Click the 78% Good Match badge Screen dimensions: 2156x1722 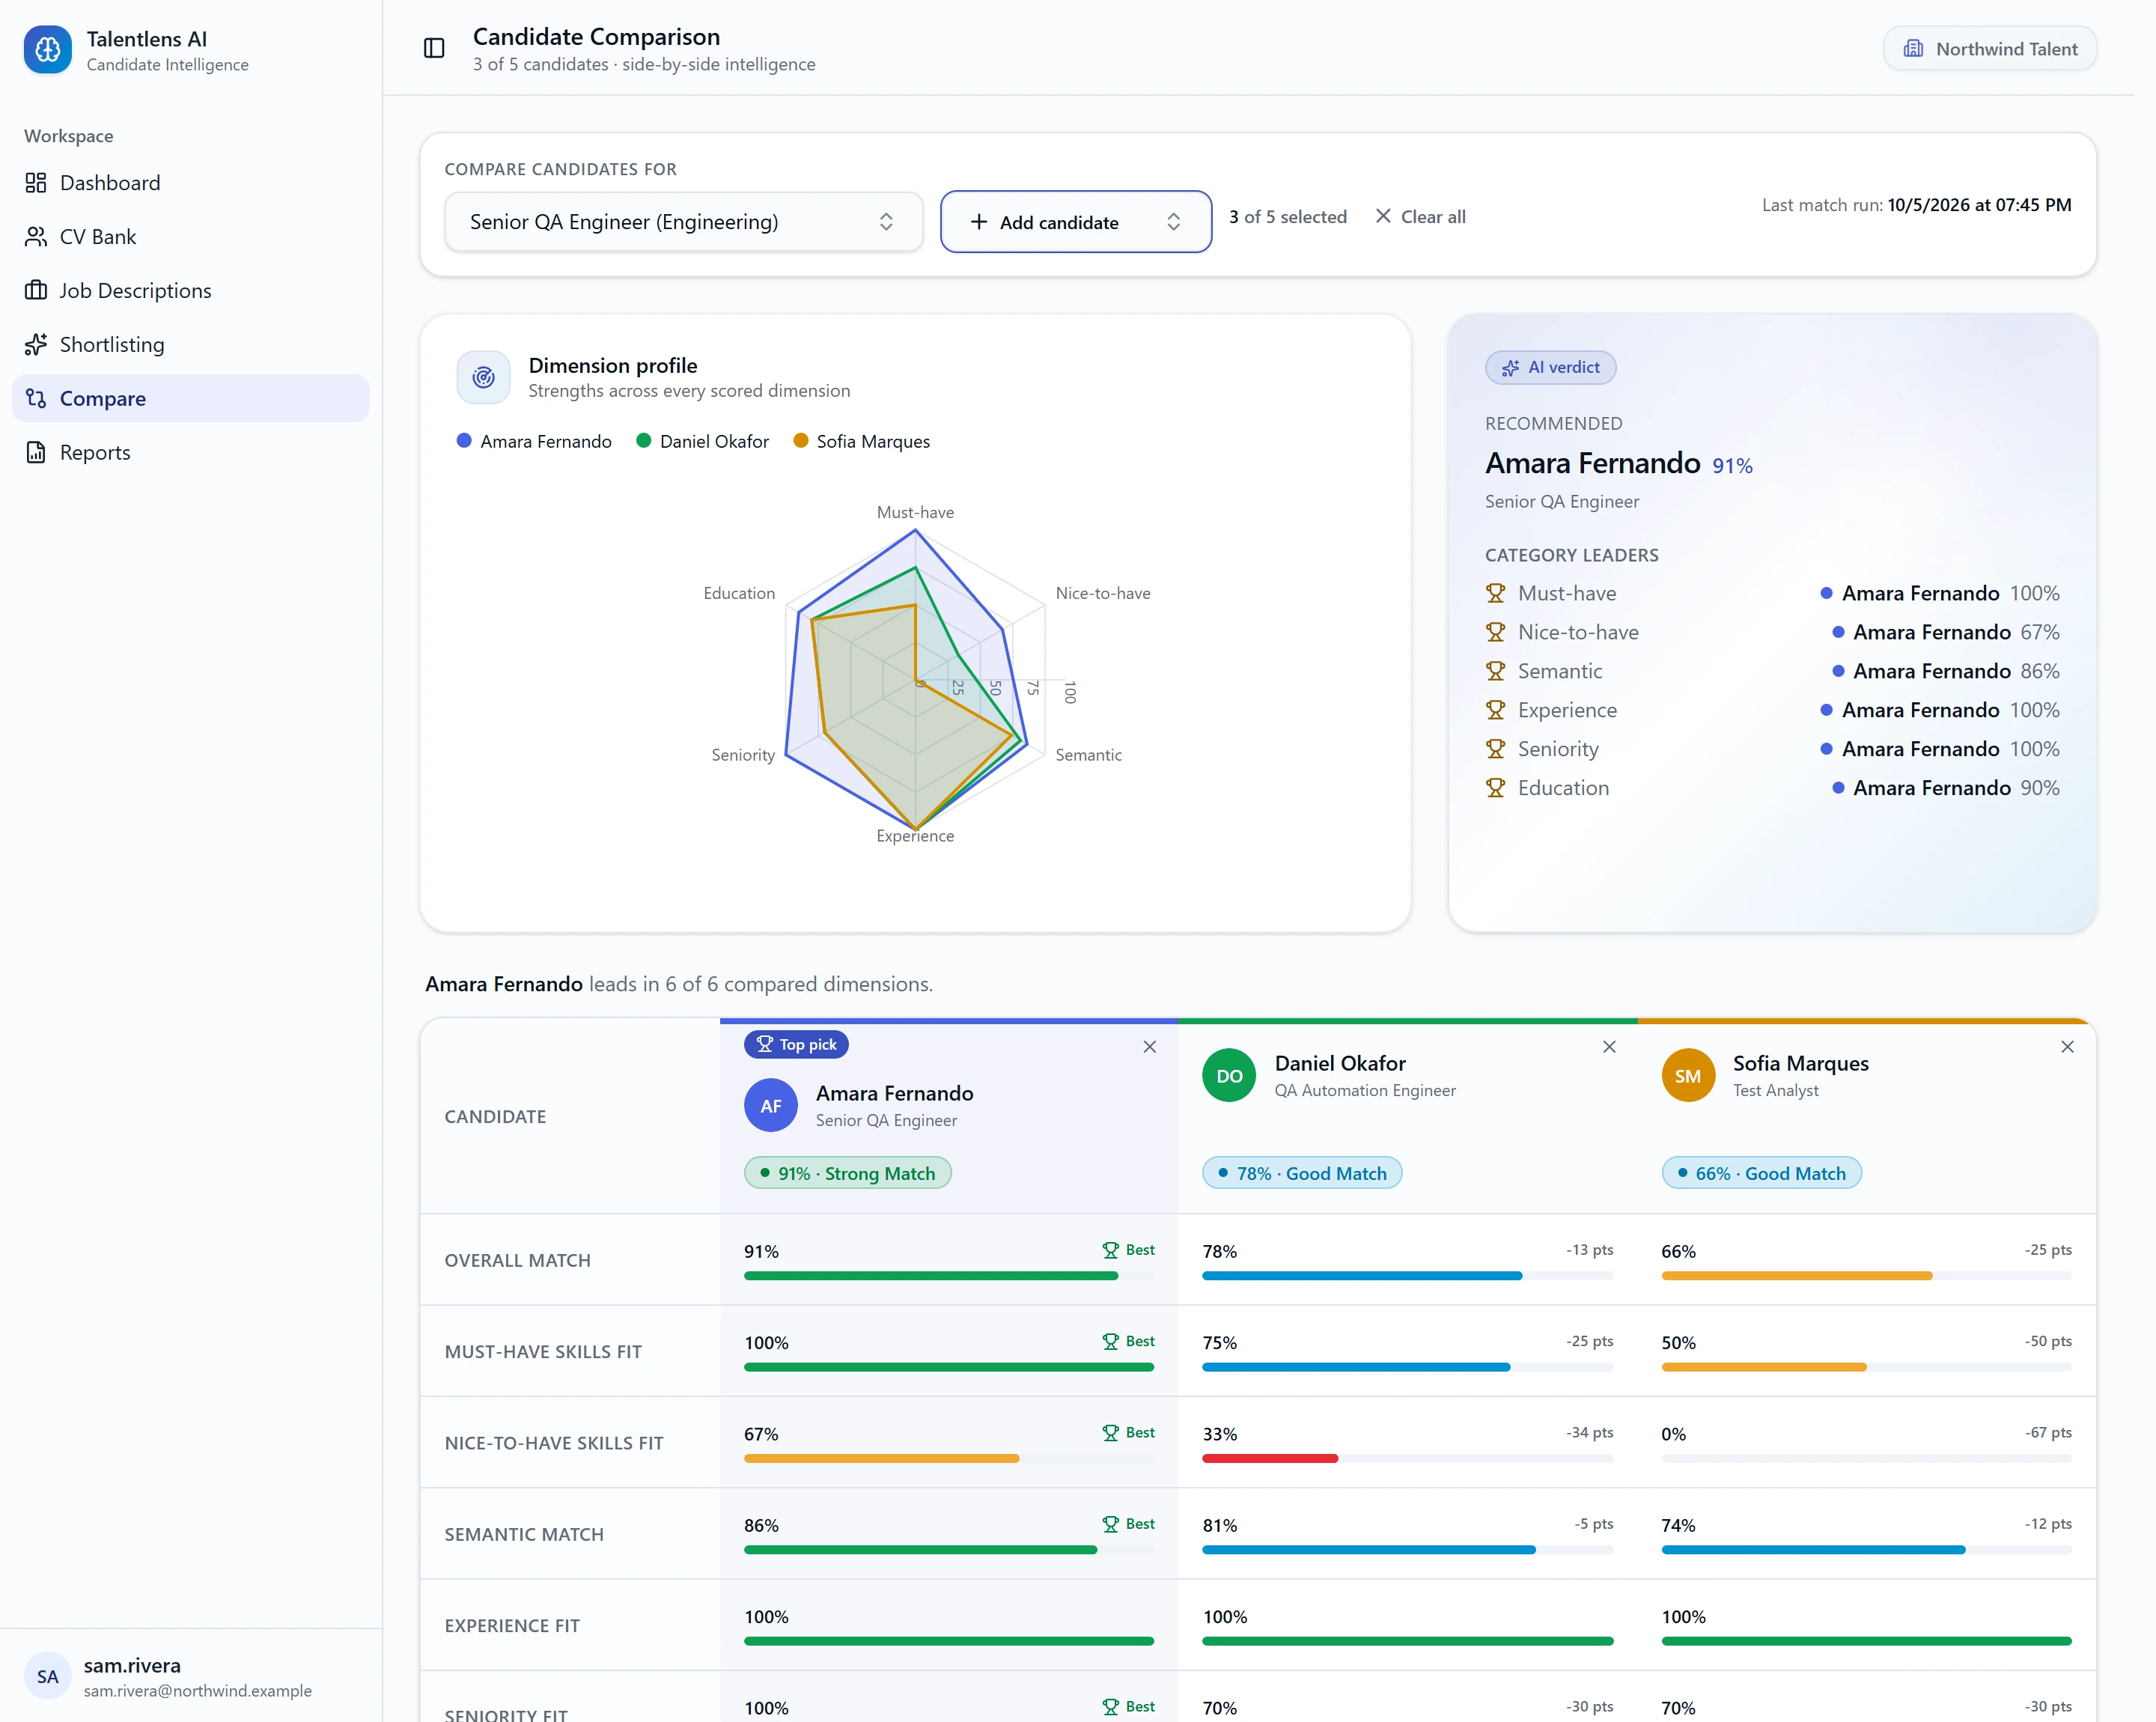coord(1302,1173)
